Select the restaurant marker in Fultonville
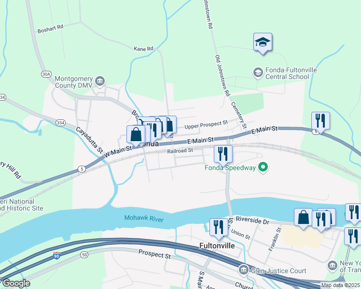Image resolution: width=361 pixels, height=289 pixels. tap(219, 229)
